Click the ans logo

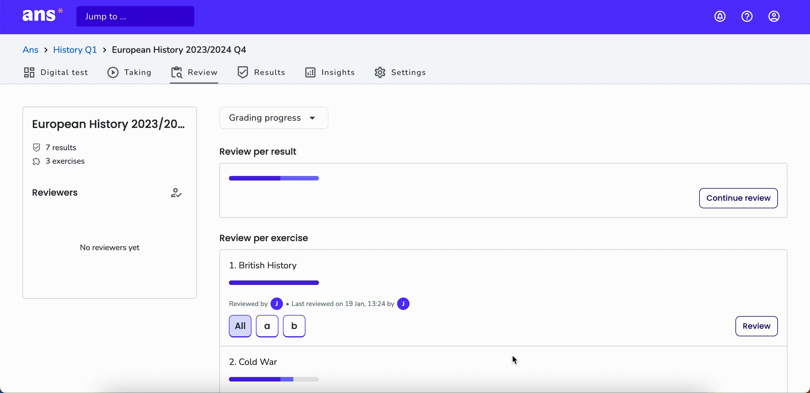[x=43, y=15]
